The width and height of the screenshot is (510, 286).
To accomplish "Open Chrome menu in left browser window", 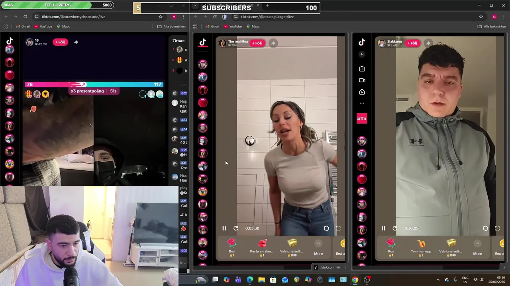I will [183, 17].
